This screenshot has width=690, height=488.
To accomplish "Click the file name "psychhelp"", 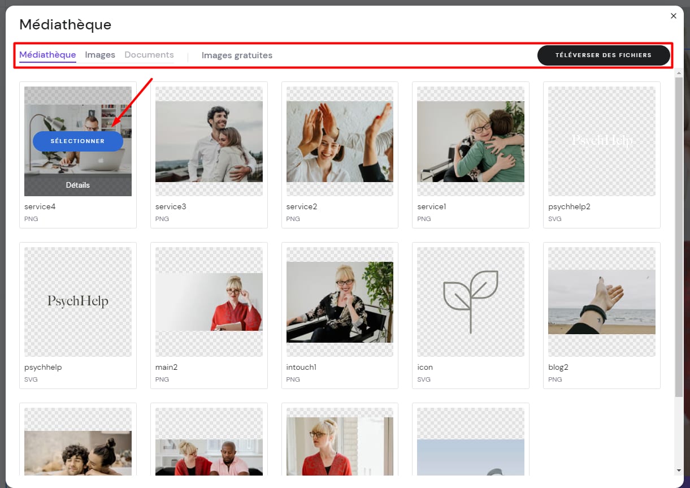I will (43, 367).
